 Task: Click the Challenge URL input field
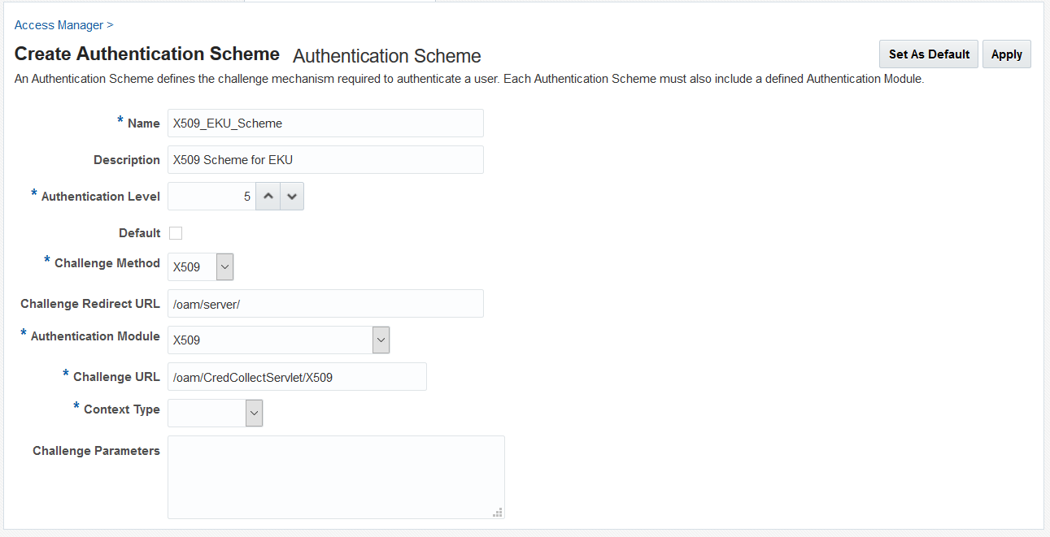(297, 377)
